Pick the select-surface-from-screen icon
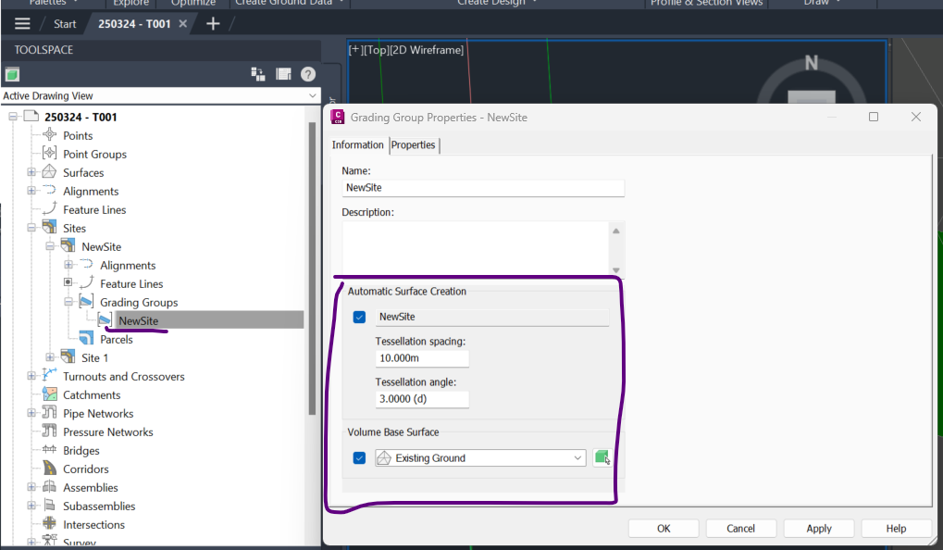This screenshot has height=550, width=943. tap(602, 456)
